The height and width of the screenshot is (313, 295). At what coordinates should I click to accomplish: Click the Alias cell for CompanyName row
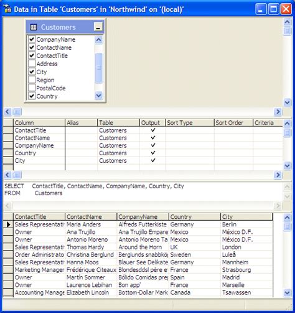(x=81, y=145)
